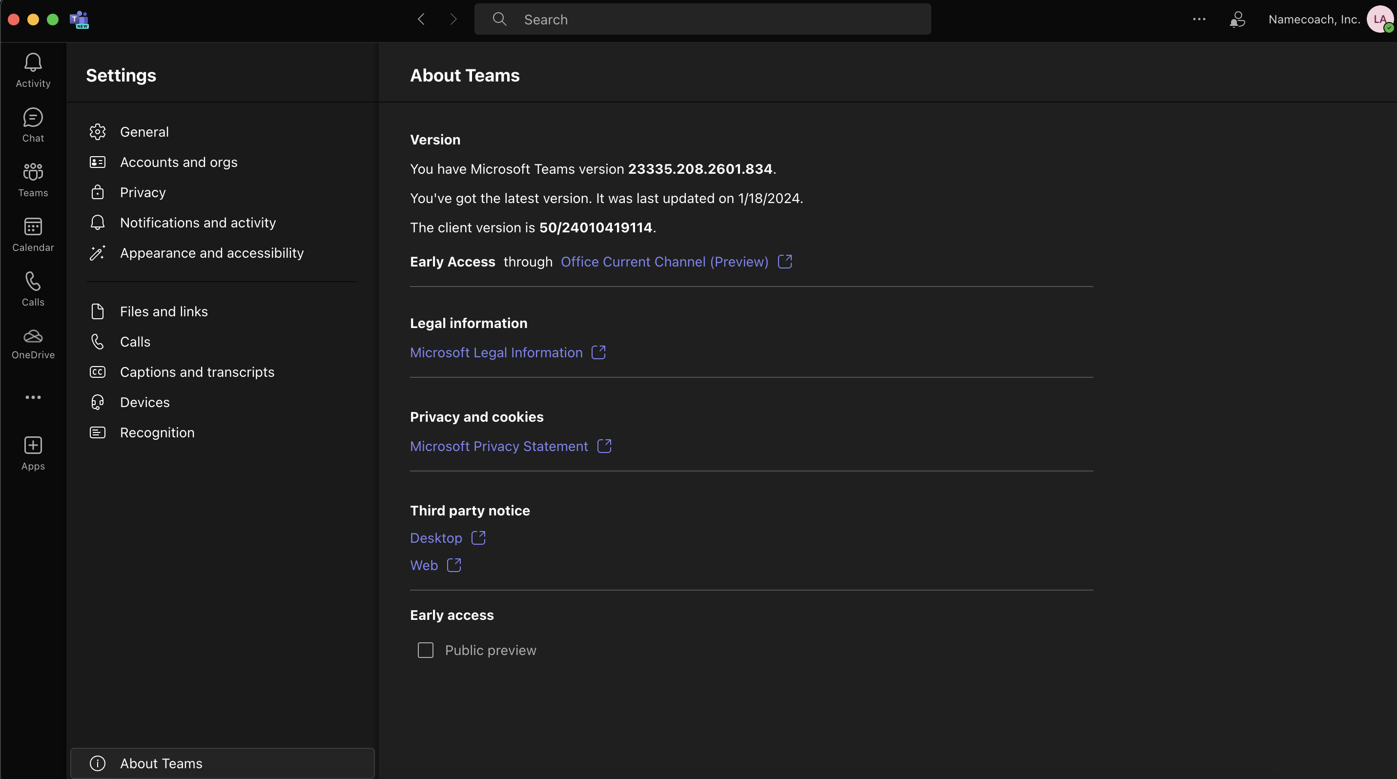This screenshot has width=1397, height=779.
Task: Select General settings
Action: pyautogui.click(x=222, y=132)
